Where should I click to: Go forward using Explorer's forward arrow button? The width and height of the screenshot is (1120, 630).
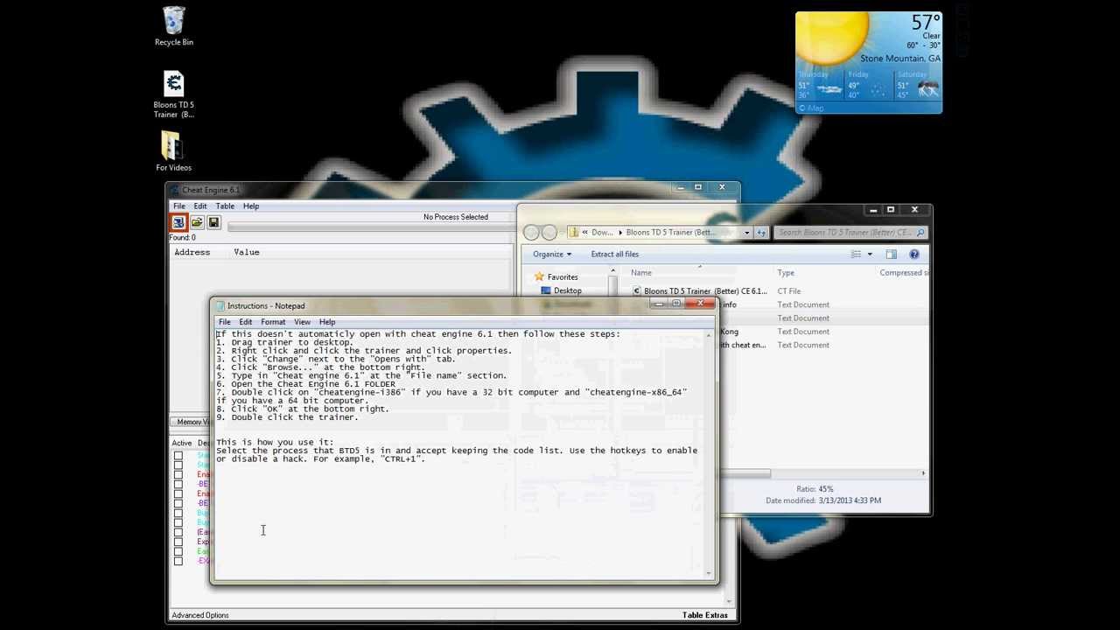click(549, 232)
